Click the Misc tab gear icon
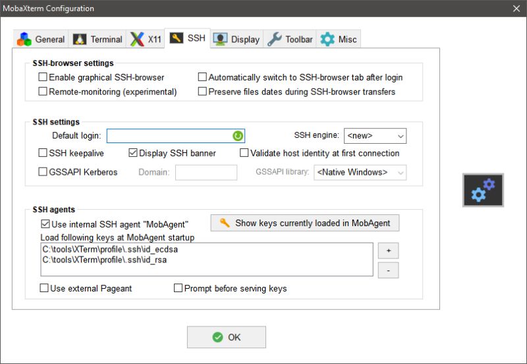This screenshot has height=364, width=527. [327, 39]
